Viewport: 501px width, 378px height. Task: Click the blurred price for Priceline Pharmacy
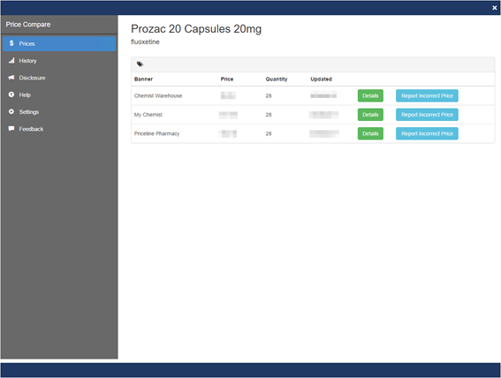pos(228,133)
